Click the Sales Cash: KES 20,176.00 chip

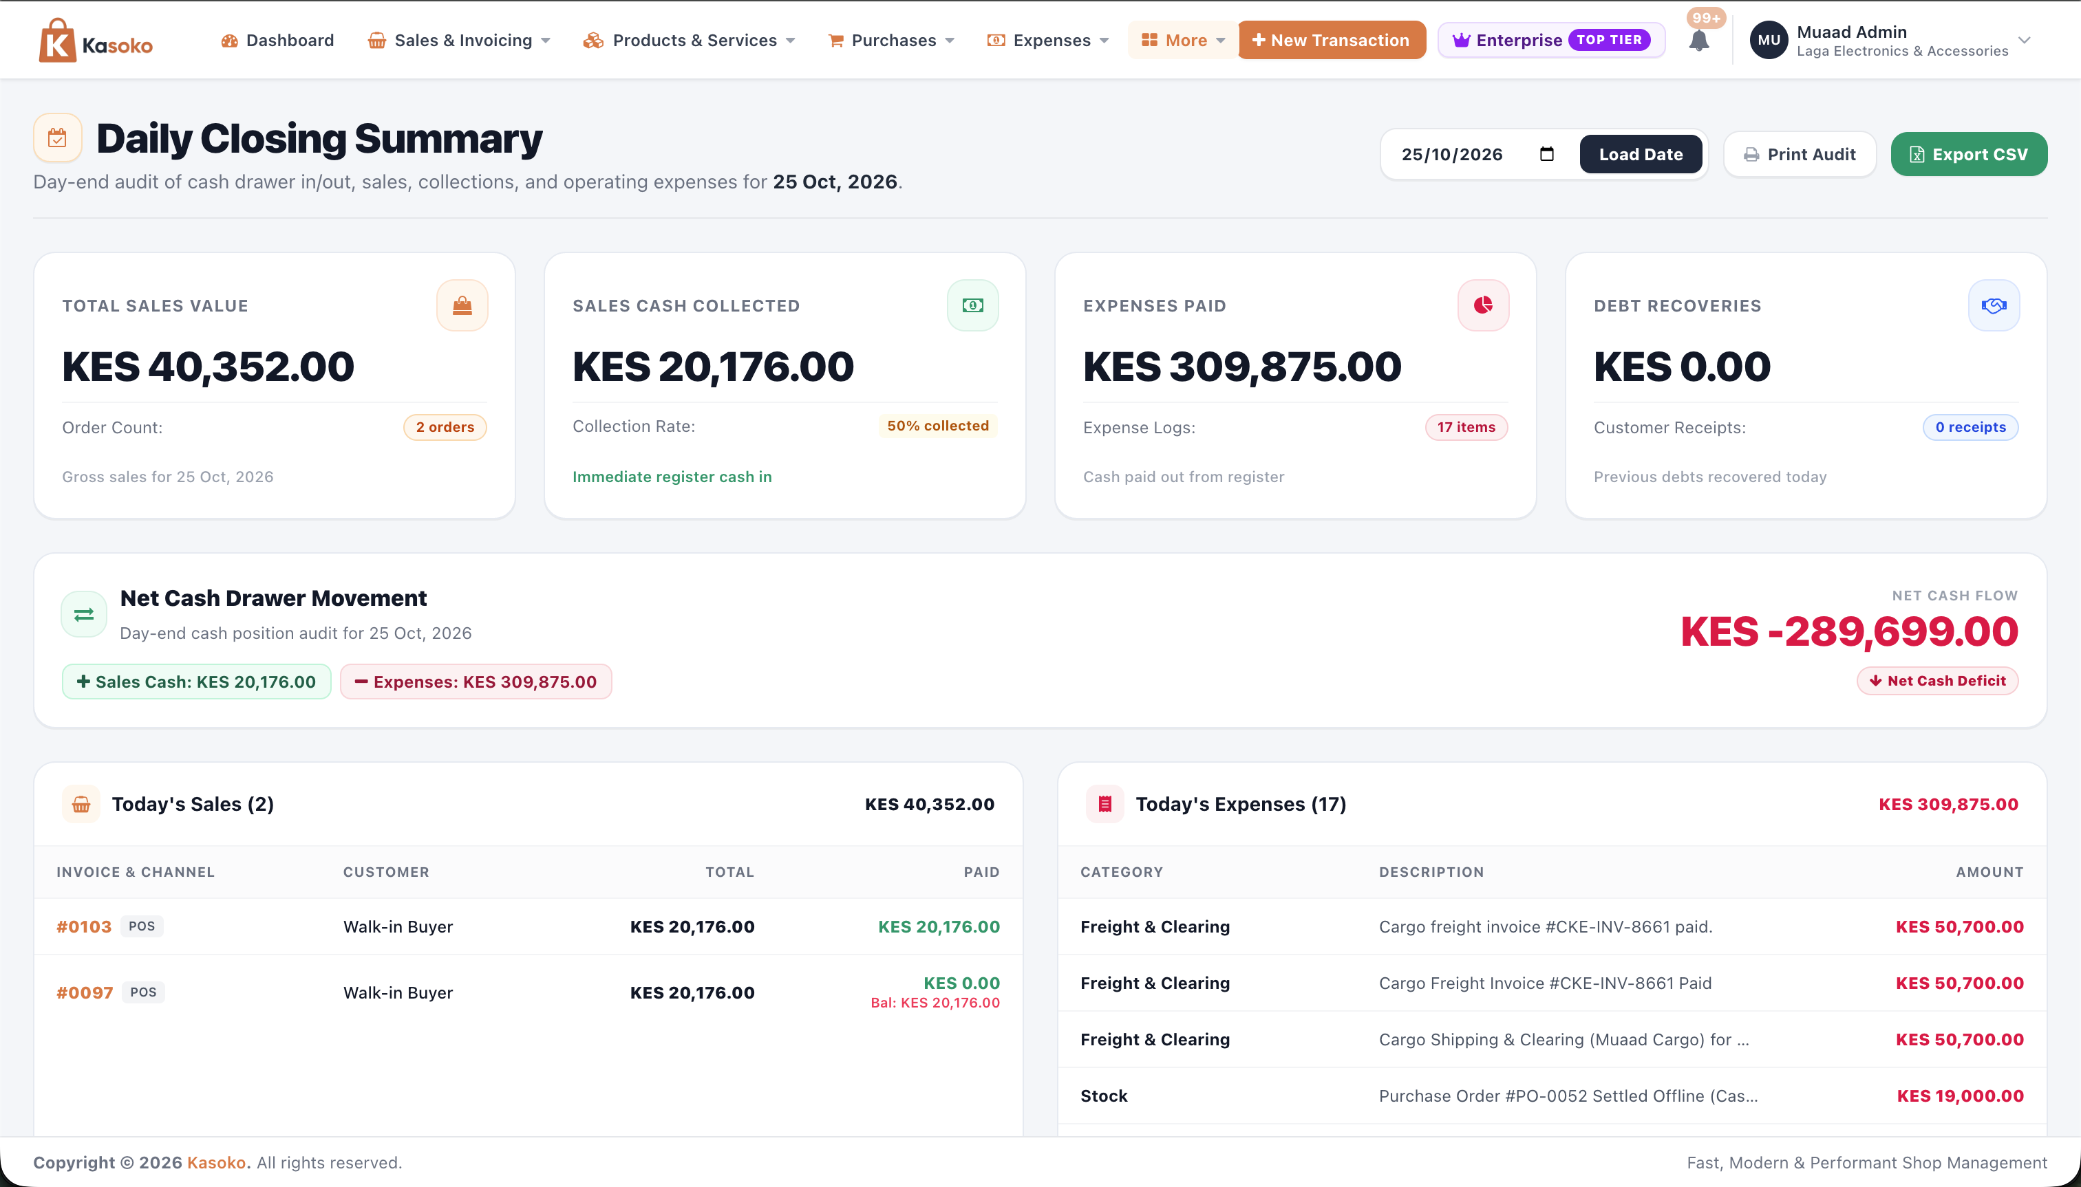pos(197,682)
